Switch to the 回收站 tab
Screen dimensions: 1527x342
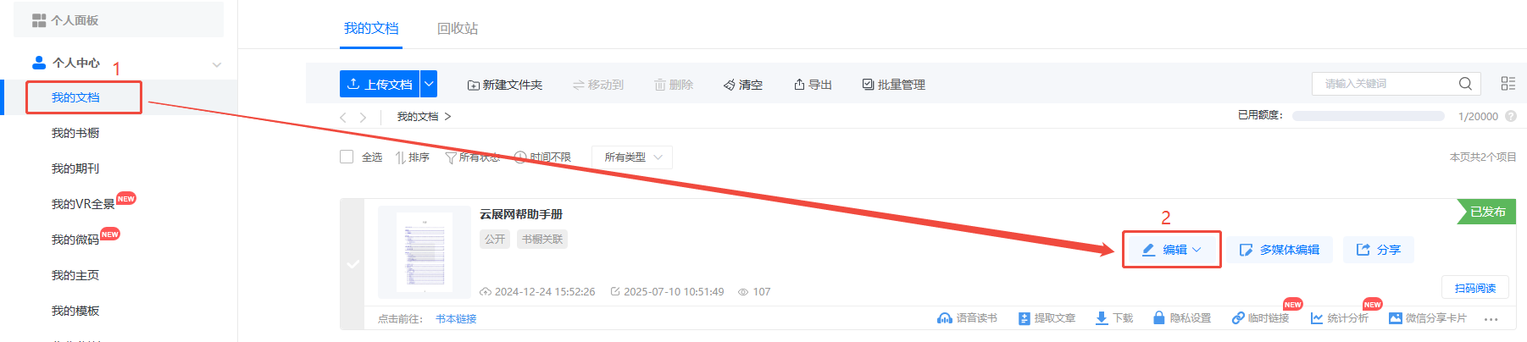[458, 29]
